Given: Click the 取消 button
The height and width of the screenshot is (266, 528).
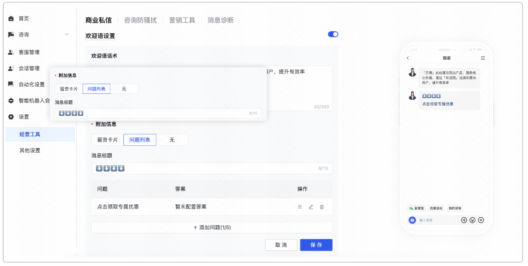Looking at the screenshot, I should tap(281, 245).
